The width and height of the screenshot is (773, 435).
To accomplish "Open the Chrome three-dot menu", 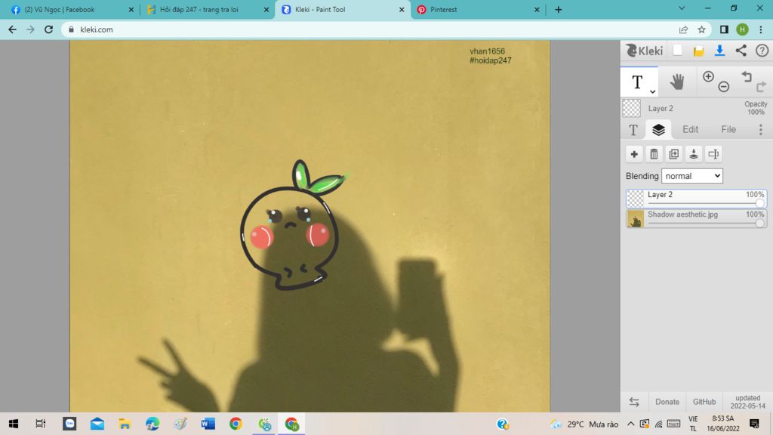I will [x=761, y=29].
